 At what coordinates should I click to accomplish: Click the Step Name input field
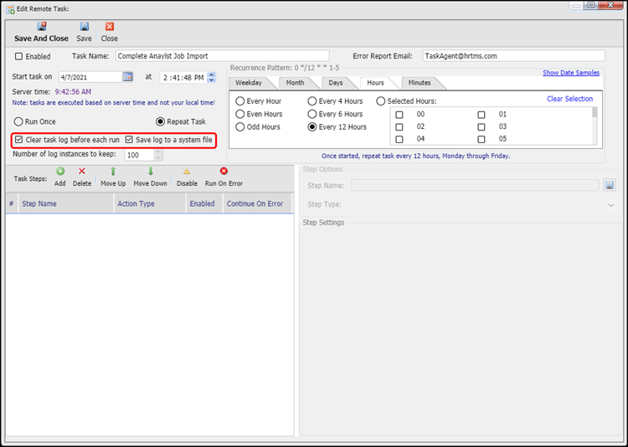coord(475,186)
